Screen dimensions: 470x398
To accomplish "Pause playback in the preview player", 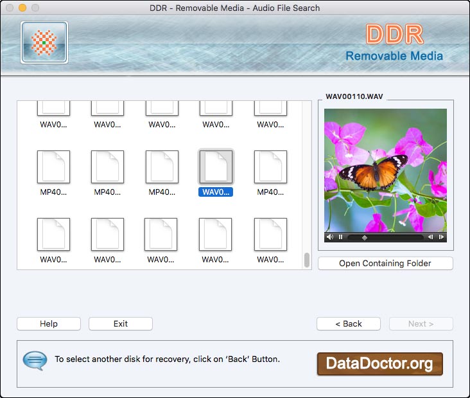I will 340,237.
